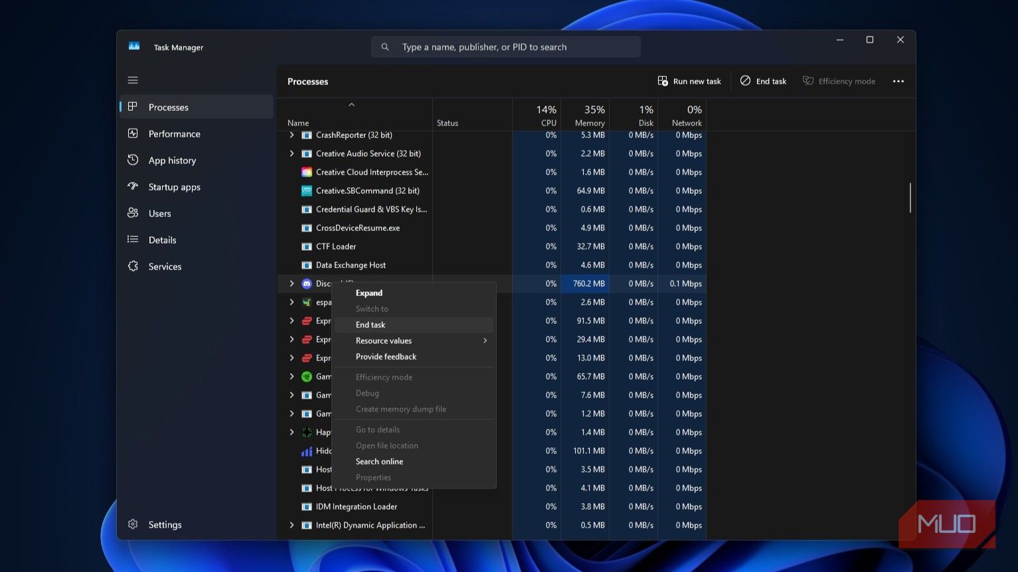Select the CrossDeviceResume.exe row name
This screenshot has width=1018, height=572.
pos(358,228)
